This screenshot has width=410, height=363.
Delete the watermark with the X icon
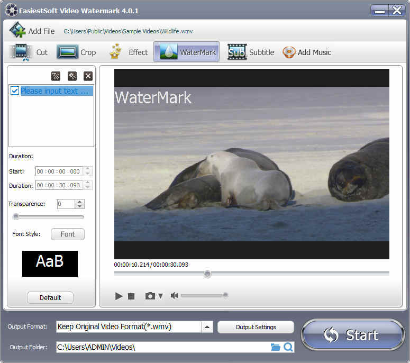coord(88,76)
